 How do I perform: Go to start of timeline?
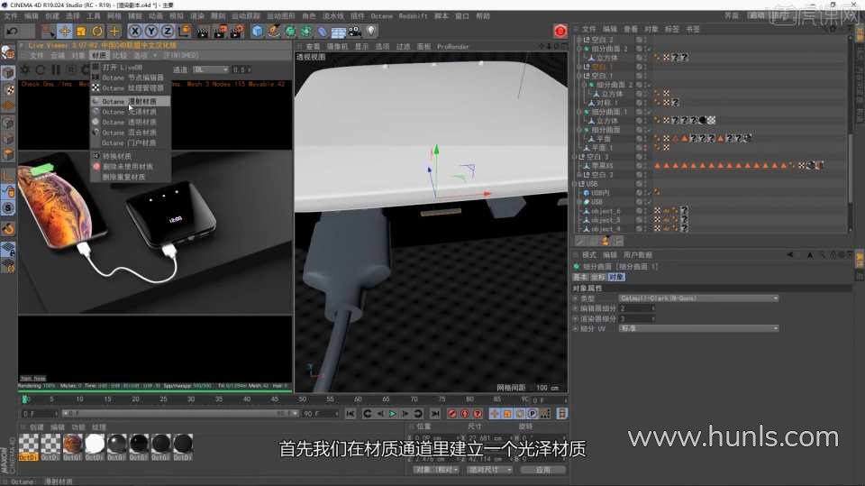click(x=351, y=414)
